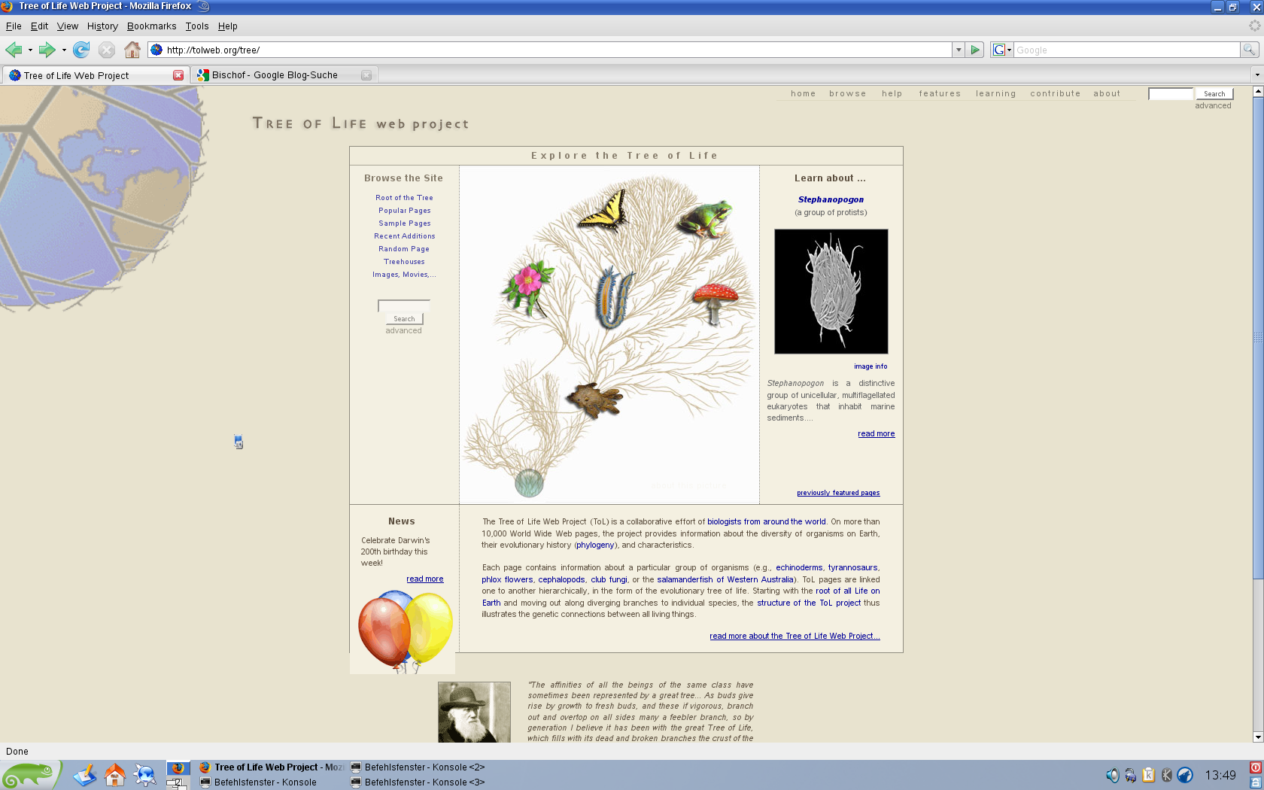Expand the URL bar history dropdown
Image resolution: width=1264 pixels, height=790 pixels.
tap(959, 50)
